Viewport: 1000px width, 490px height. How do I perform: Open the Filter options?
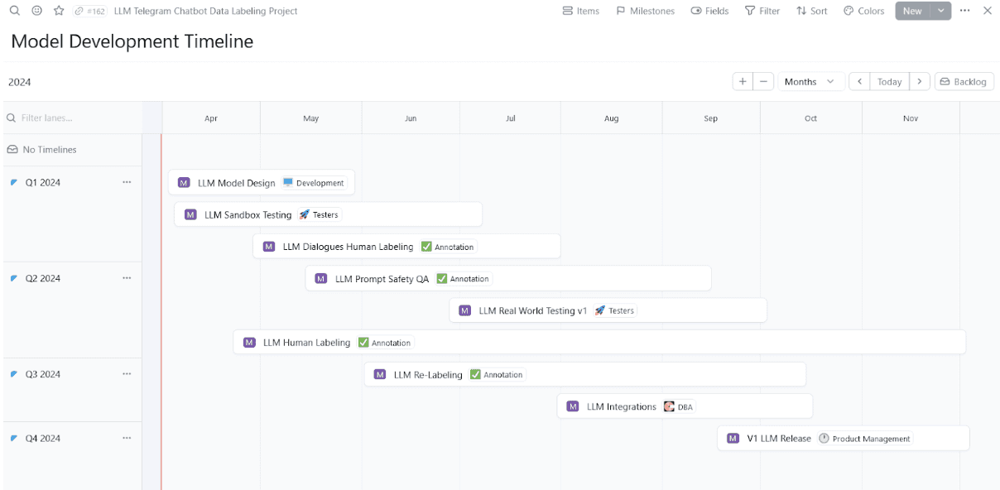762,11
